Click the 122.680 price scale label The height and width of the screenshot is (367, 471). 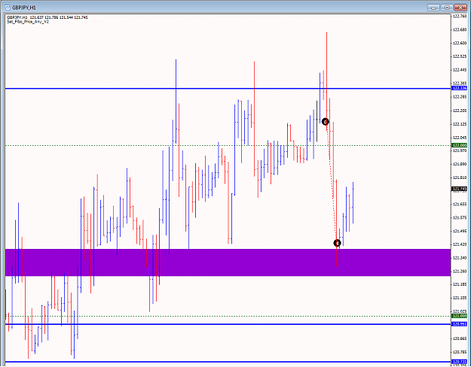click(460, 29)
